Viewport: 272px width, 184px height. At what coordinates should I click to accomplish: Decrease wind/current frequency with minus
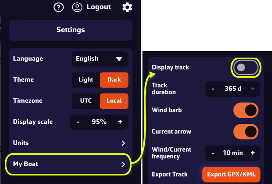point(213,153)
